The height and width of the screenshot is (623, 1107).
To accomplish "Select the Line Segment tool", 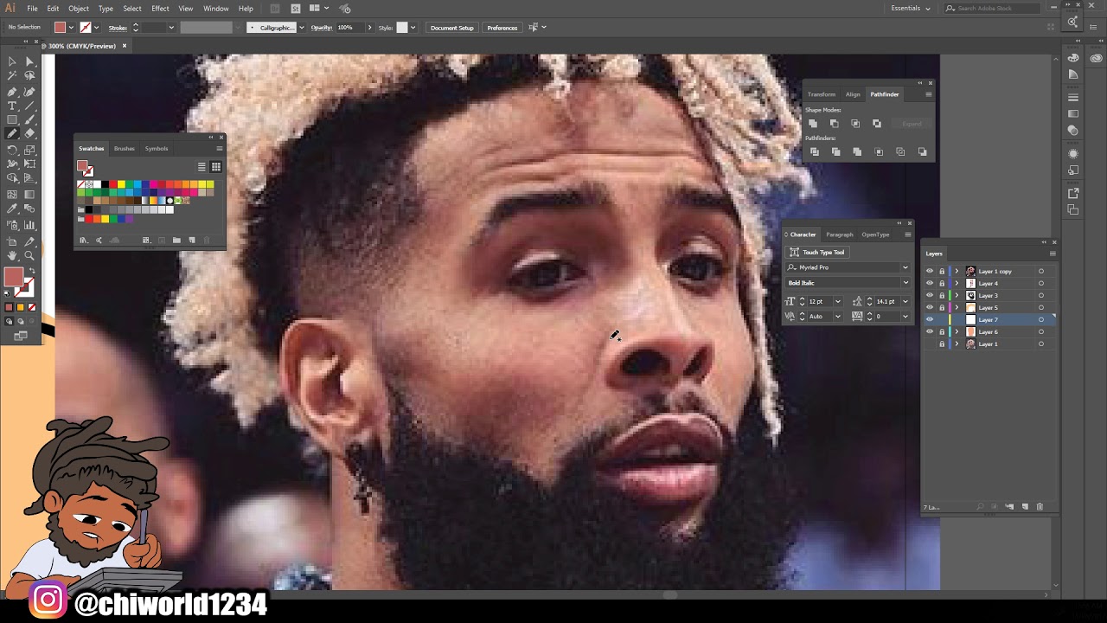I will click(x=29, y=106).
